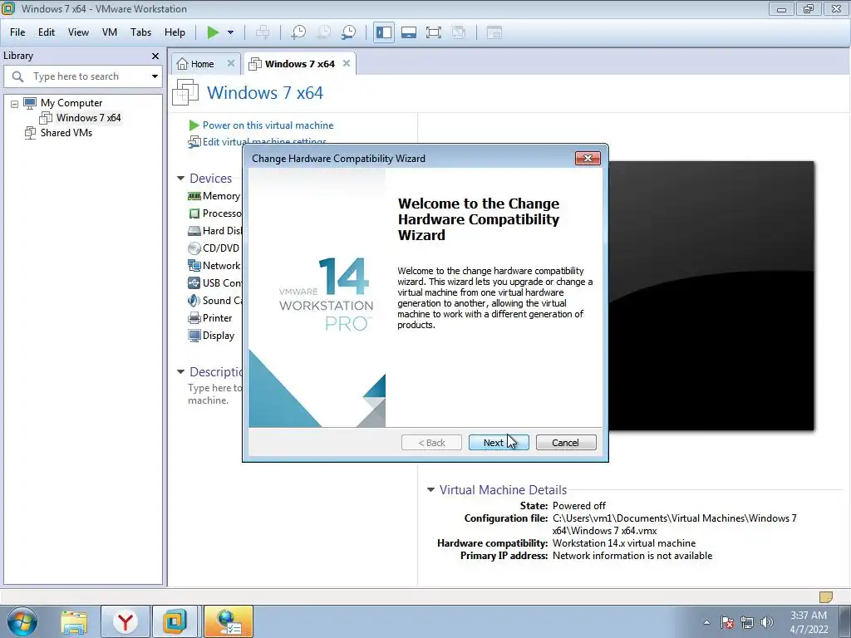Toggle the library sidebar view icon

[384, 32]
